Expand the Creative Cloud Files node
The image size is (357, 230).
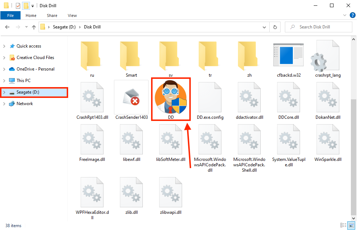[x=4, y=58]
